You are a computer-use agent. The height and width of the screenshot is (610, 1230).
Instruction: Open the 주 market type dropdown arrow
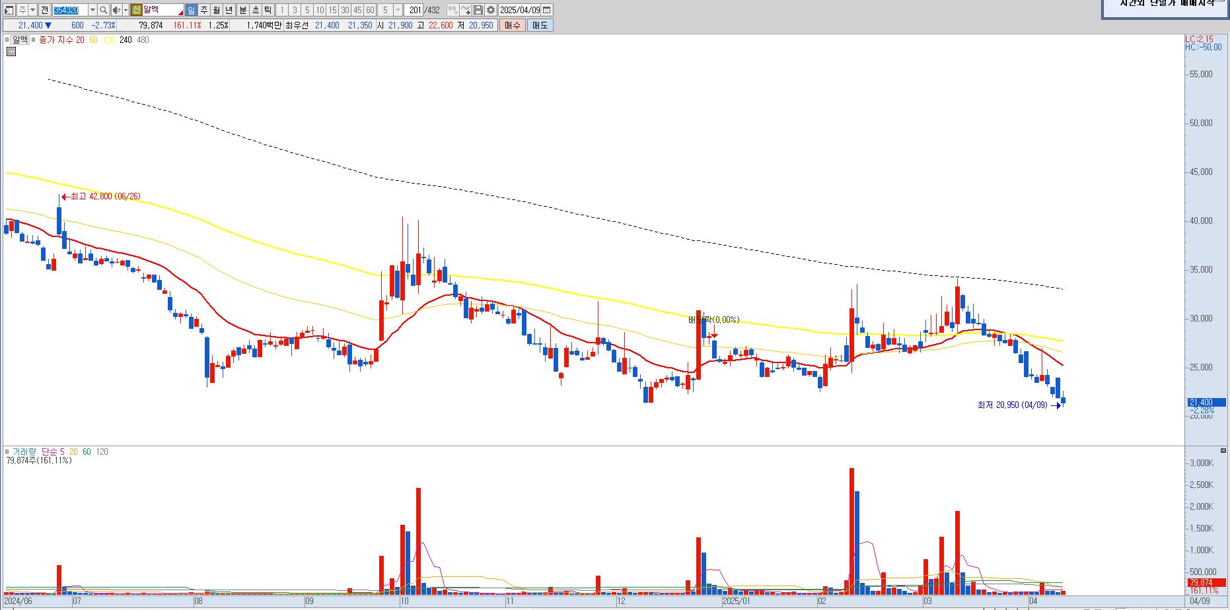coord(32,10)
